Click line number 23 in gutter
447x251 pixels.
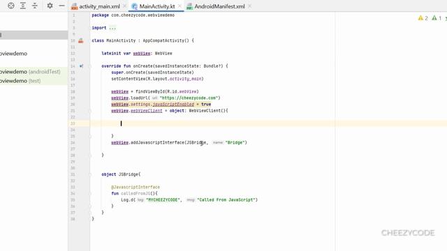tap(73, 123)
